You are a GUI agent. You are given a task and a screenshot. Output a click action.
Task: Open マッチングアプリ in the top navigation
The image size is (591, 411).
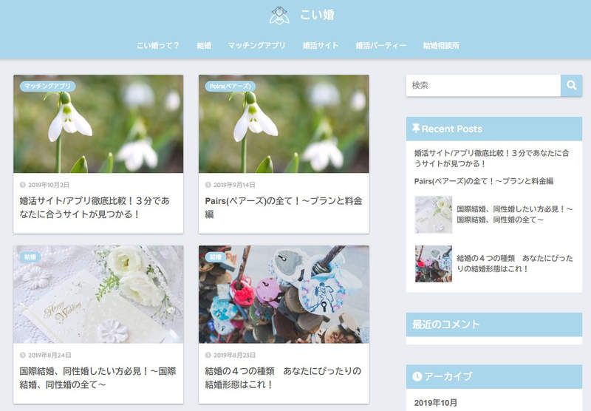pyautogui.click(x=256, y=46)
